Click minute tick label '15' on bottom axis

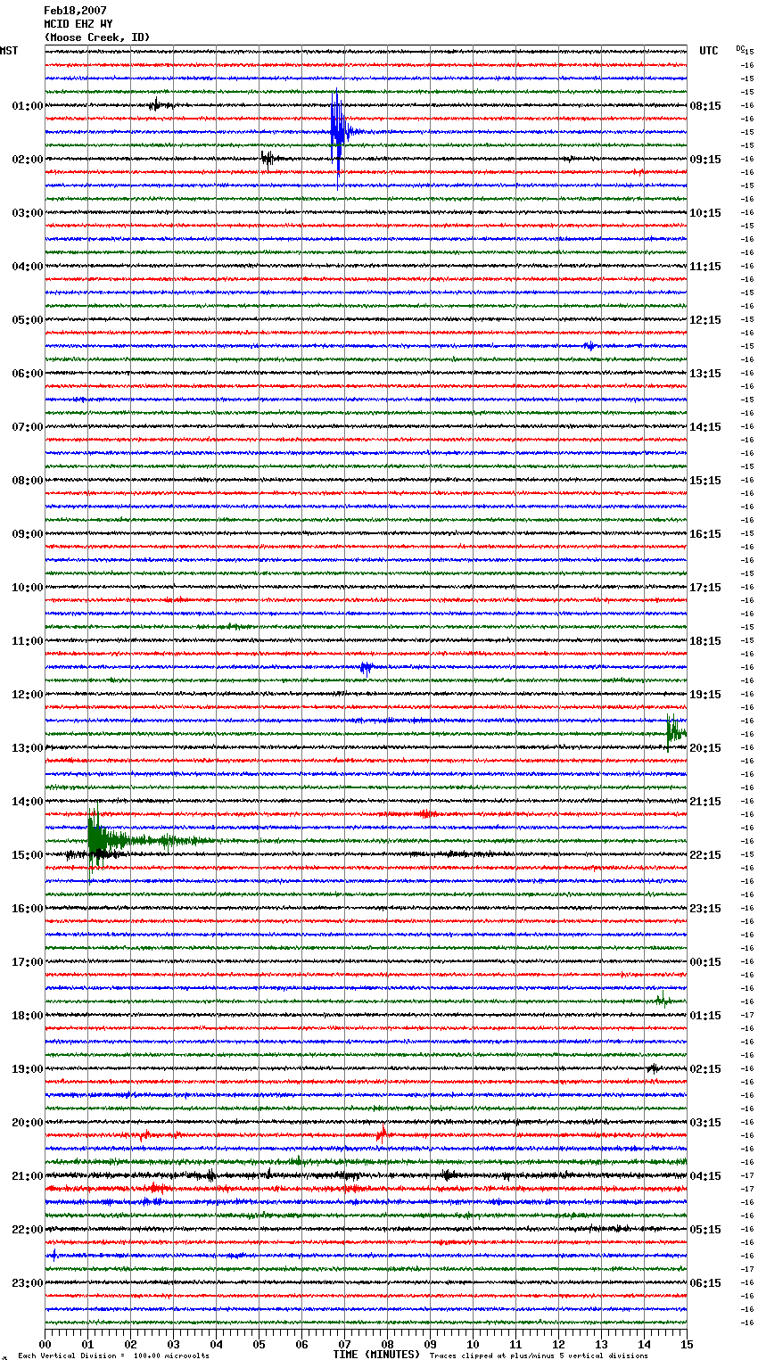tap(687, 1344)
